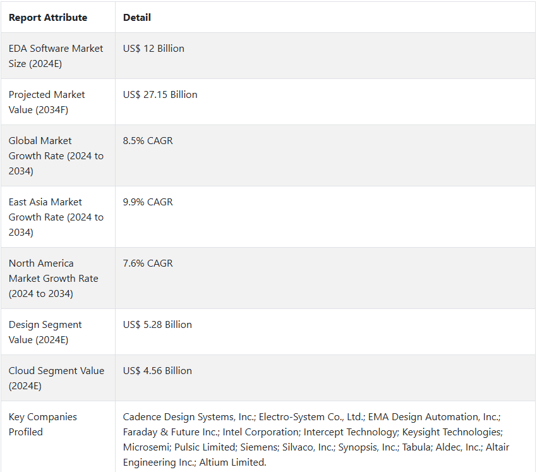The image size is (537, 472).
Task: Click the US$ 27.15 Billion value
Action: tap(160, 95)
